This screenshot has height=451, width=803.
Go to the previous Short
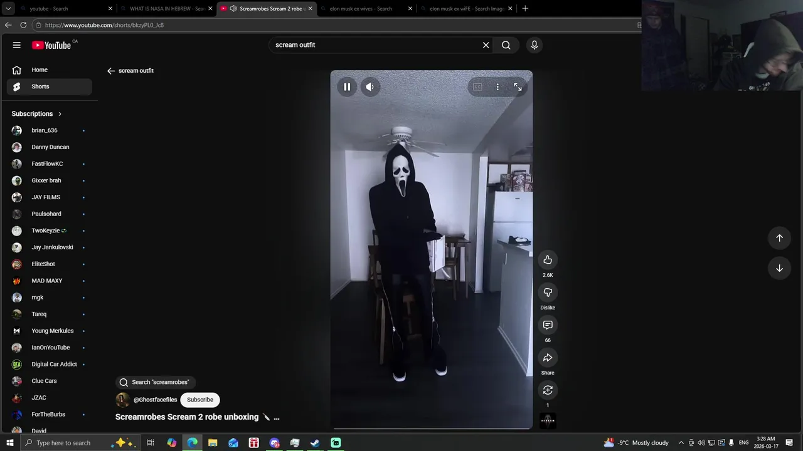[x=779, y=238]
